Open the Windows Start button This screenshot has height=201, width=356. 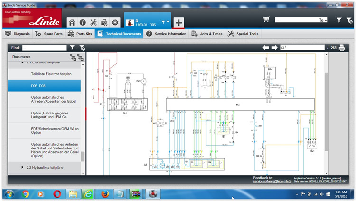tap(9, 194)
